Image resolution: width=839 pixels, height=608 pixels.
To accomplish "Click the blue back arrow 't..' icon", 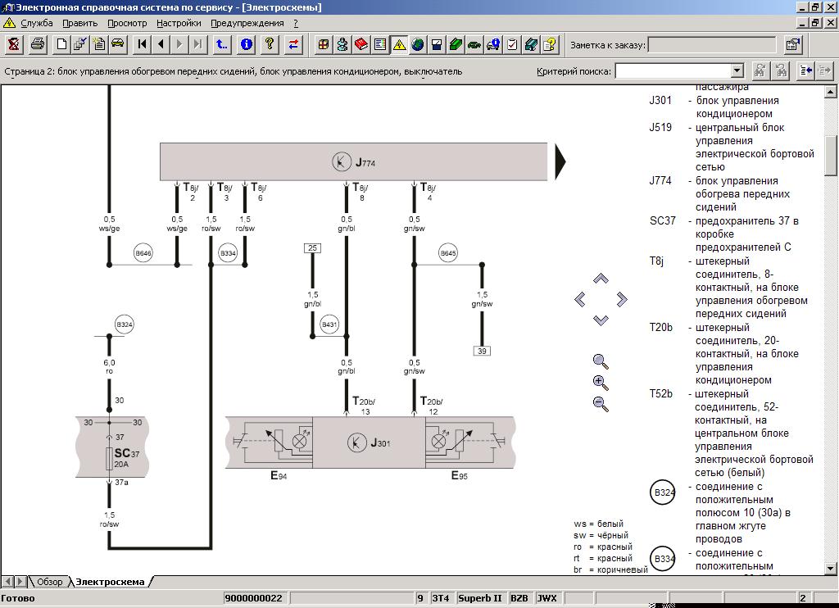I will click(221, 44).
